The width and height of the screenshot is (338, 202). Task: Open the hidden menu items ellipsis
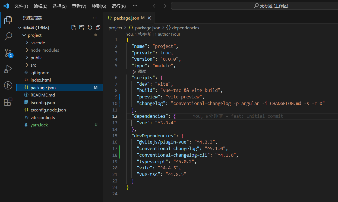[135, 6]
